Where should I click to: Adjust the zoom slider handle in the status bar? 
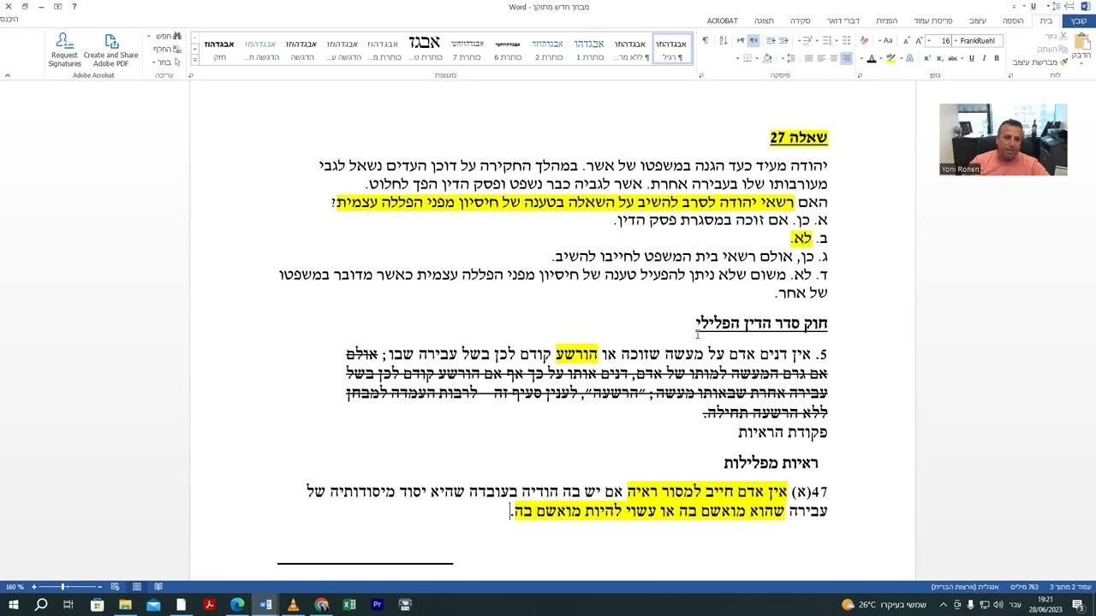(x=63, y=587)
